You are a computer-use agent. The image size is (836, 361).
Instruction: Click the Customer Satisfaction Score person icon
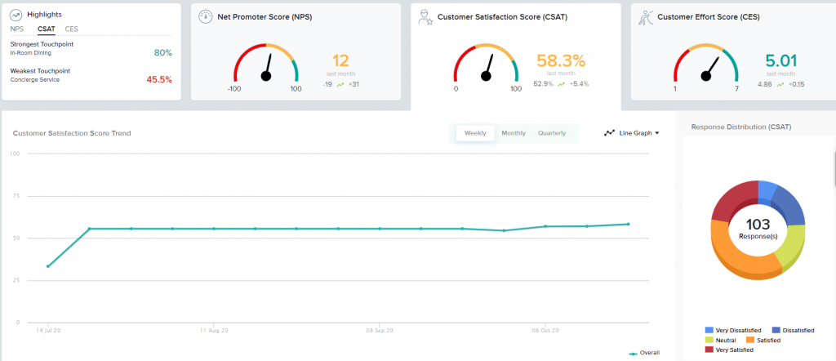coord(425,16)
